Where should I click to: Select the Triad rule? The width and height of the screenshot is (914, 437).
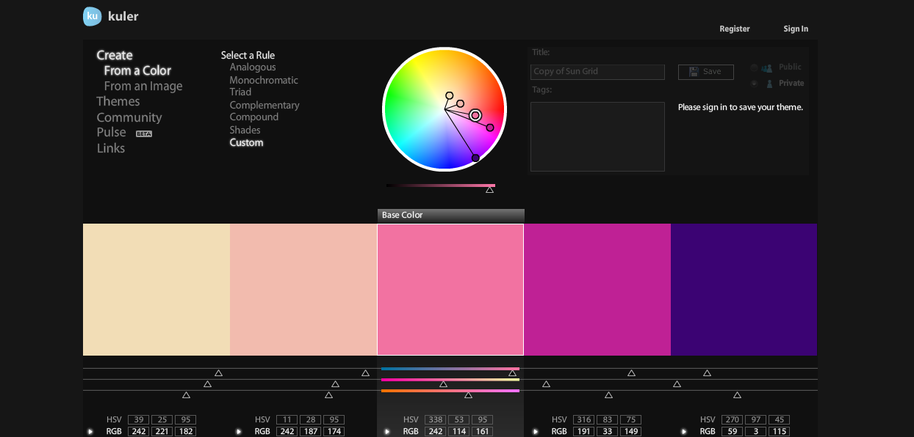240,92
